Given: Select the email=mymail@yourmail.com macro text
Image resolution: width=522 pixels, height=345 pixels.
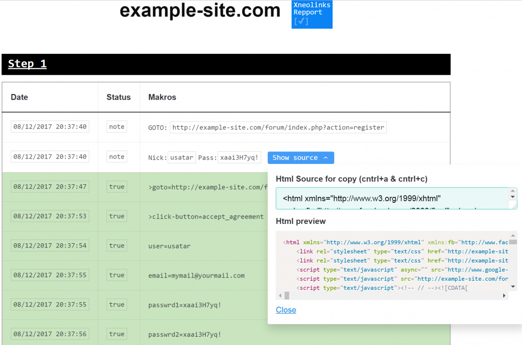Looking at the screenshot, I should click(196, 276).
